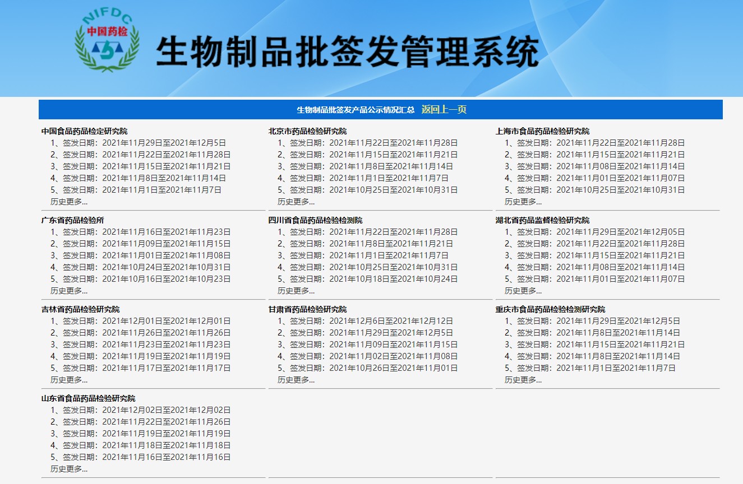Open 历史更多 under 广东省药品检验所
Viewport: 743px width, 484px height.
coord(69,291)
